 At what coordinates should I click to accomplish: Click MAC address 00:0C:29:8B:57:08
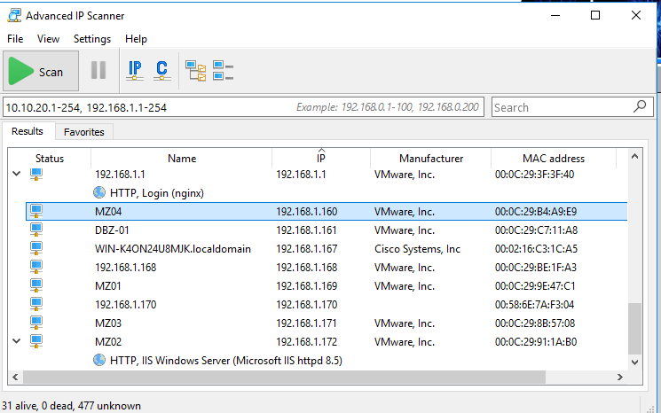(535, 323)
